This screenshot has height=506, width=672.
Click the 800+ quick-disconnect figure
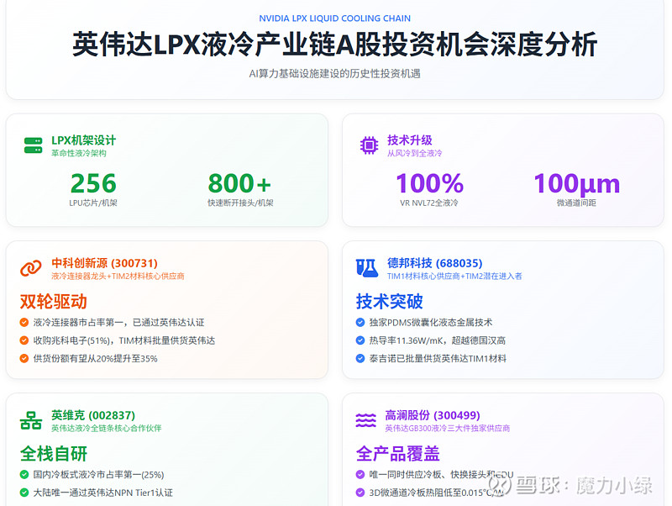click(x=240, y=183)
